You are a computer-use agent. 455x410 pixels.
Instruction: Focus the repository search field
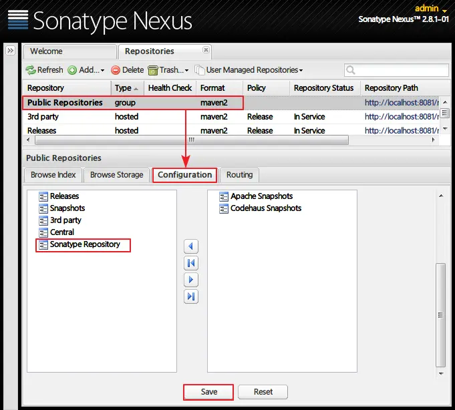click(396, 70)
